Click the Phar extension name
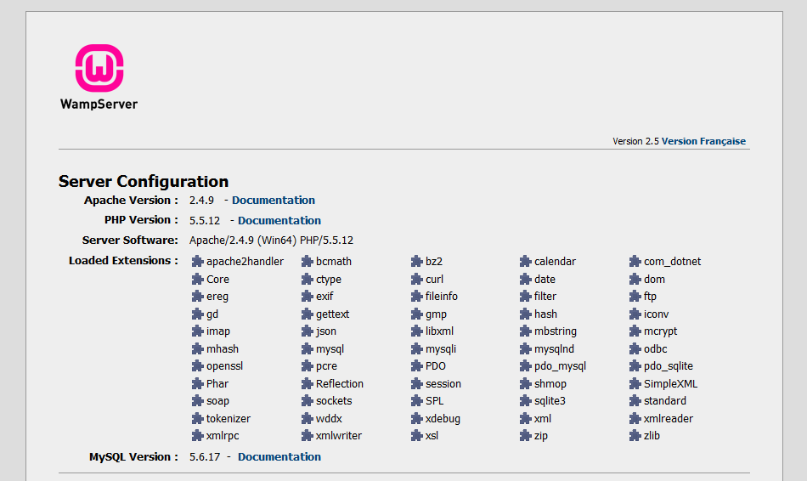Viewport: 807px width, 481px height. point(217,383)
